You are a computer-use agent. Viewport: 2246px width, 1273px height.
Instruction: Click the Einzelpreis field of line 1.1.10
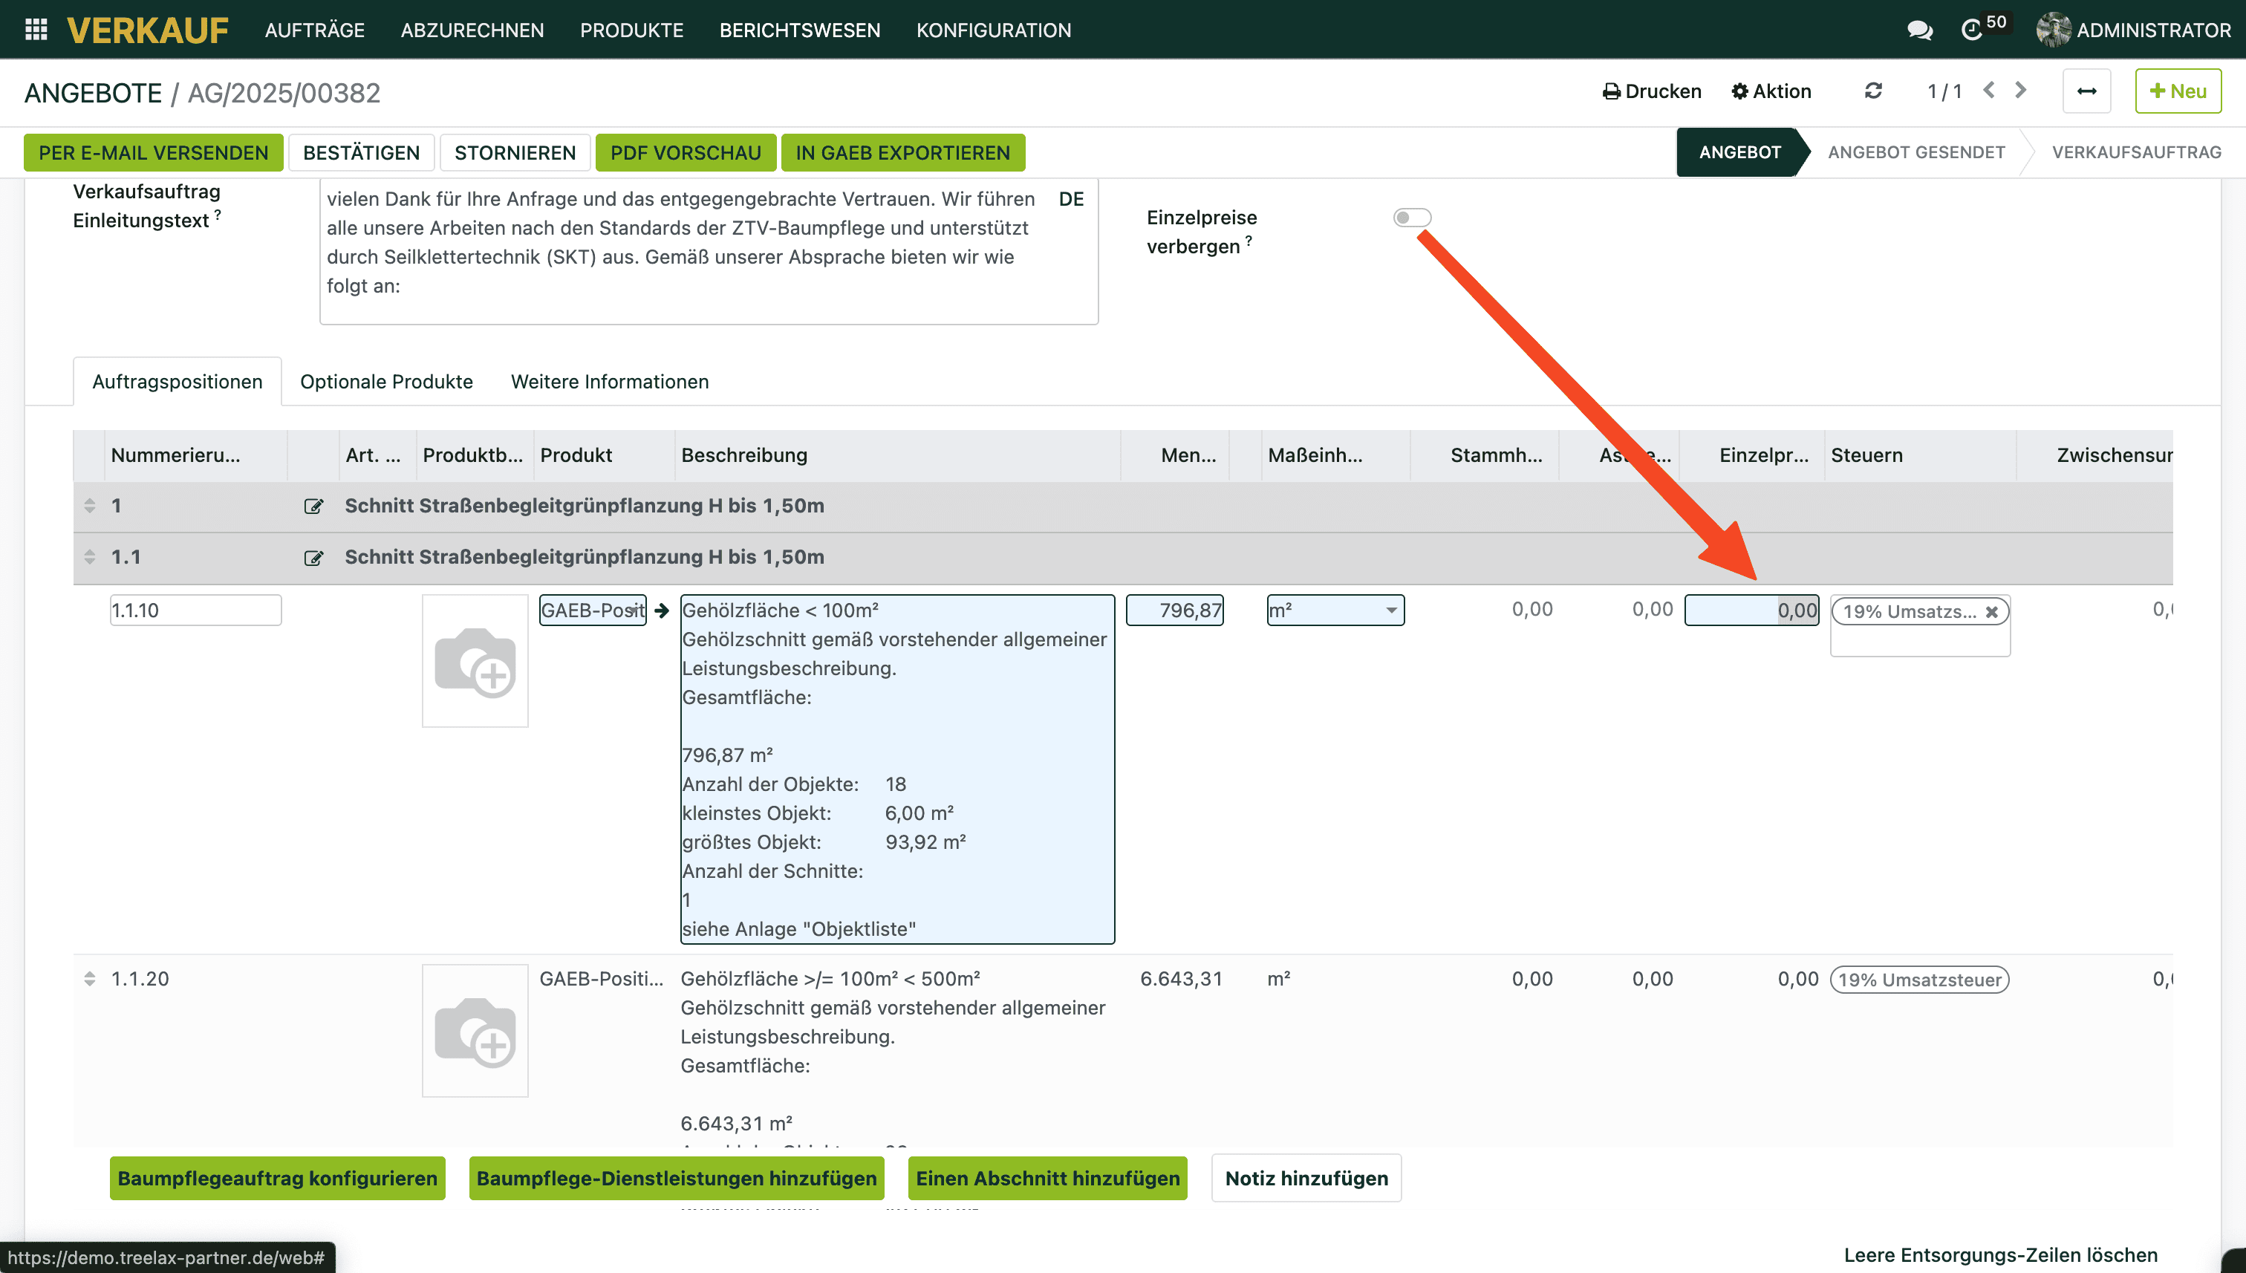pos(1751,611)
